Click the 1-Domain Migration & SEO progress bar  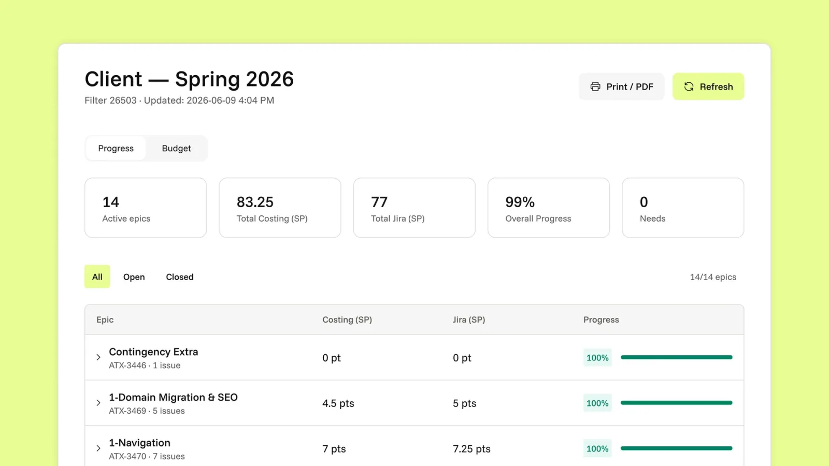676,403
